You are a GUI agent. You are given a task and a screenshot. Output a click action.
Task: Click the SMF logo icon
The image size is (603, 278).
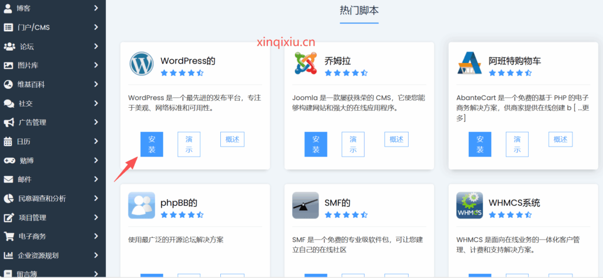click(306, 206)
